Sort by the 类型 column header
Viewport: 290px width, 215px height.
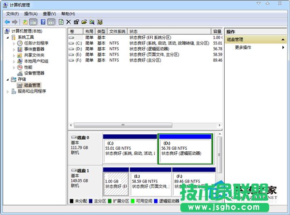pyautogui.click(x=101, y=31)
